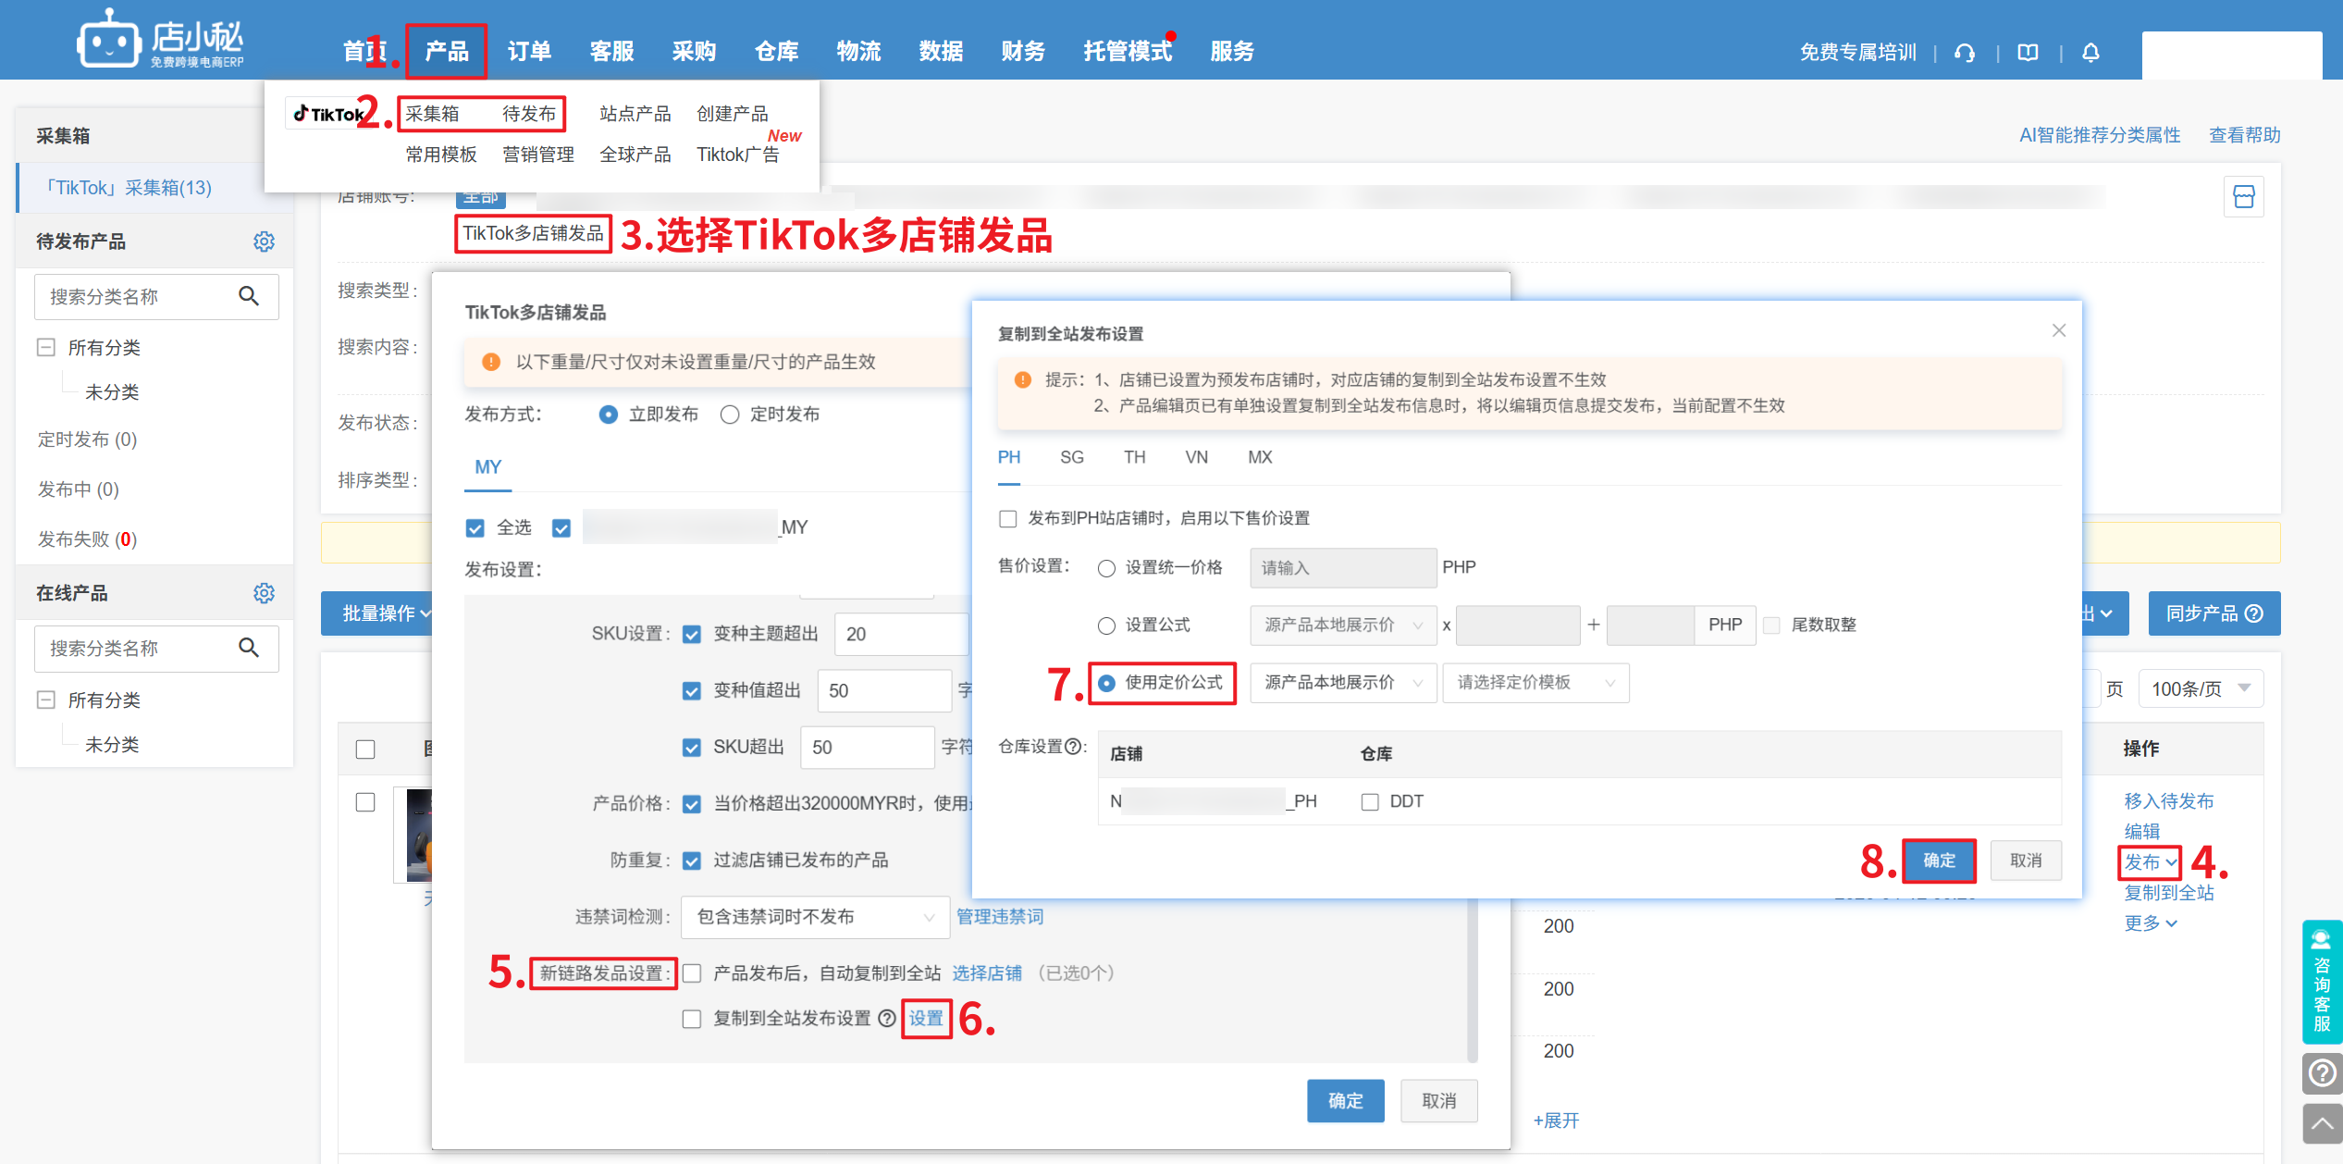Open settings gear beside 待发布产品
The height and width of the screenshot is (1164, 2343).
[x=264, y=241]
